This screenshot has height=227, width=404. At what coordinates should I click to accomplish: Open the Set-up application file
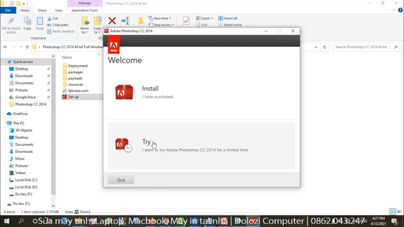(x=73, y=97)
